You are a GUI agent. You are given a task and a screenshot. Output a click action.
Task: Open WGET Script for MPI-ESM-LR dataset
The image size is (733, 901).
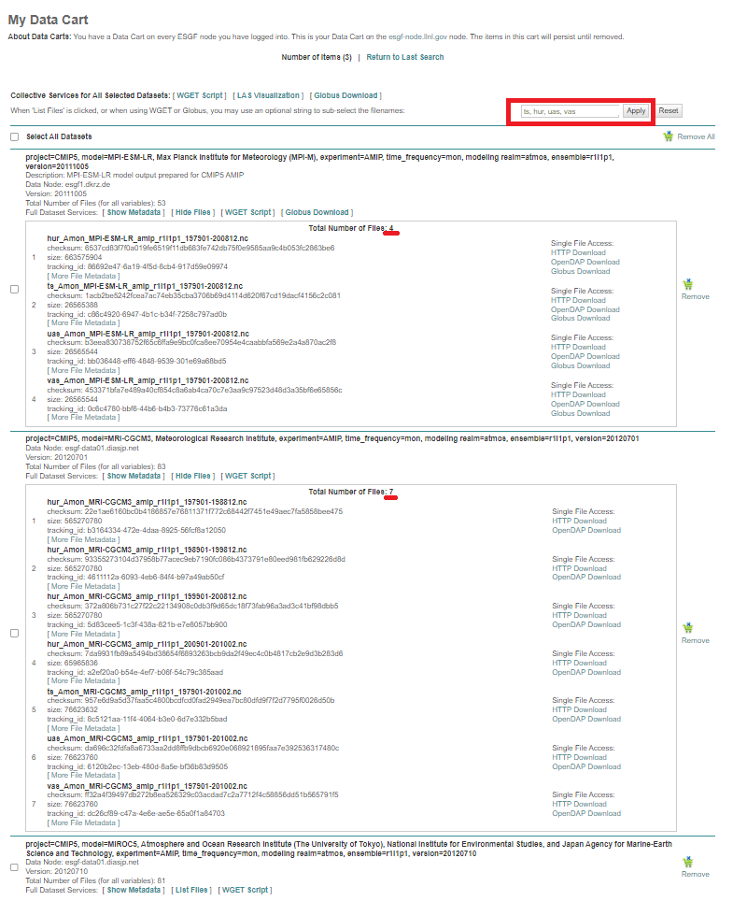tap(248, 212)
